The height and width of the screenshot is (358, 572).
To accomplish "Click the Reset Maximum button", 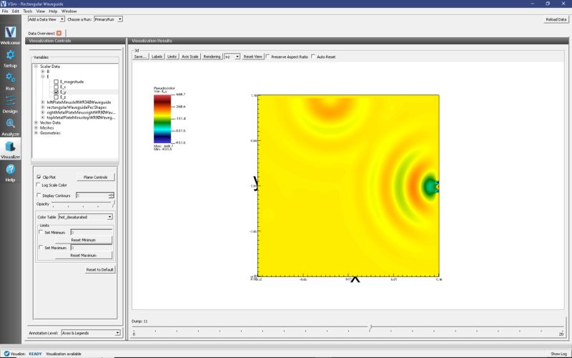I will coord(84,256).
